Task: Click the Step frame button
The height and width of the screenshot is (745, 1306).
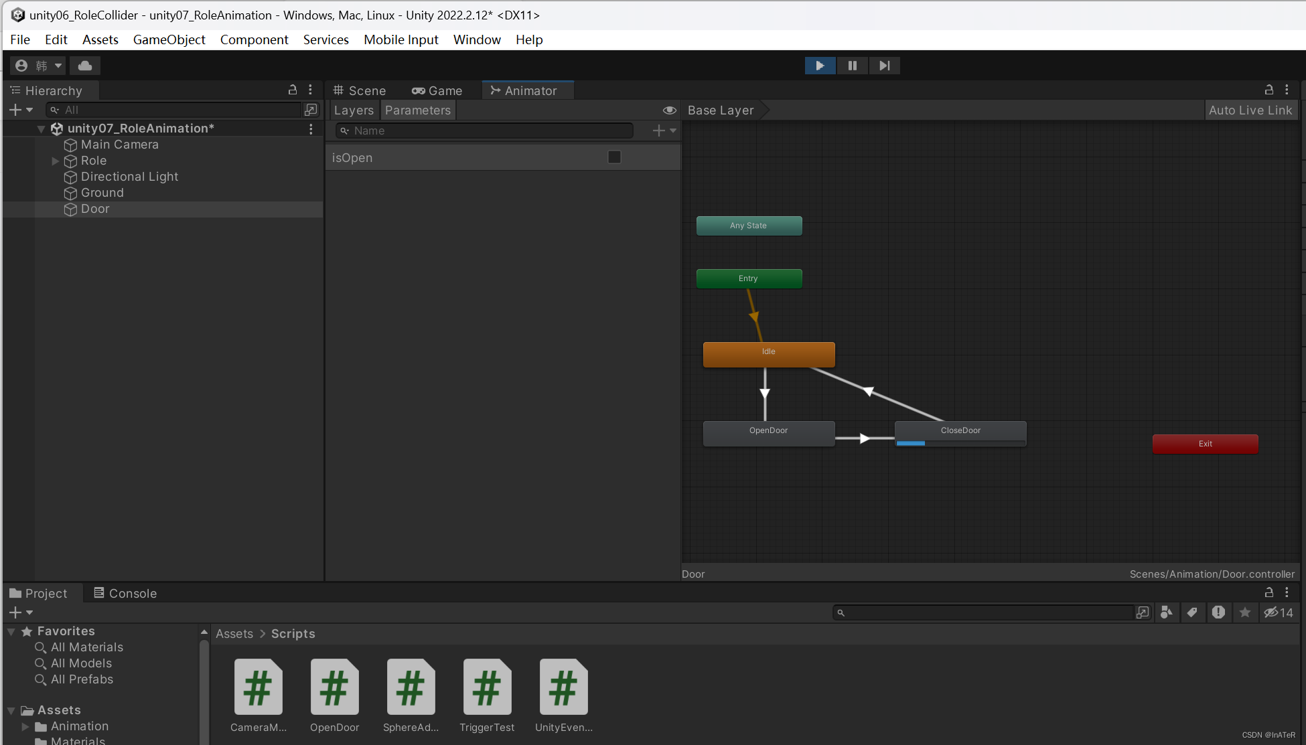Action: tap(884, 66)
